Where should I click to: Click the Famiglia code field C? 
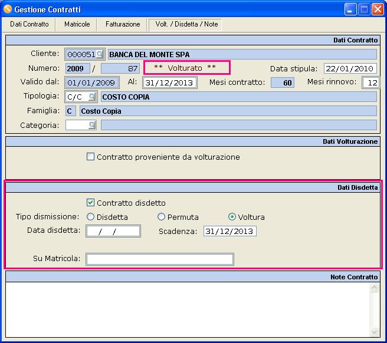(70, 111)
